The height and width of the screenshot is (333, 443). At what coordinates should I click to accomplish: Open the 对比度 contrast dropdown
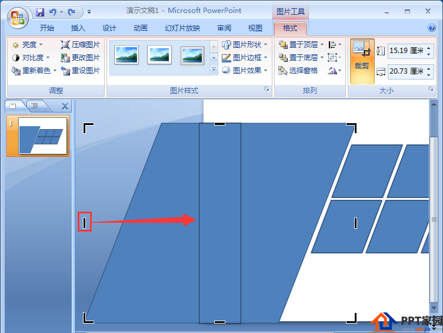[31, 58]
